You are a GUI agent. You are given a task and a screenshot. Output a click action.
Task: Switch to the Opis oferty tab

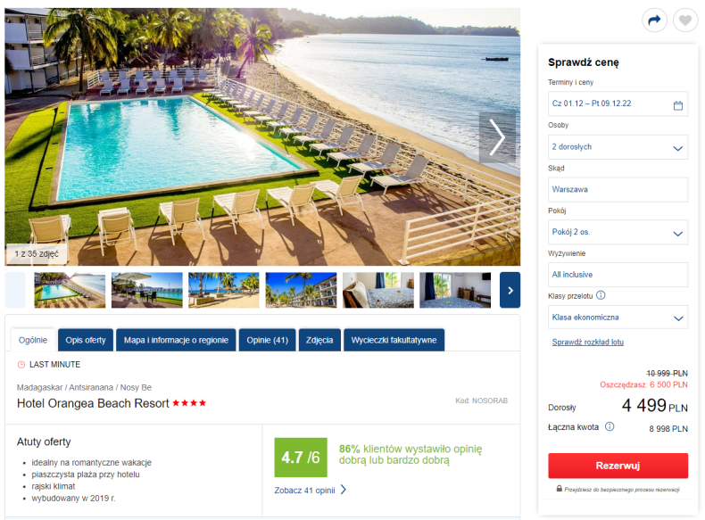pos(86,340)
